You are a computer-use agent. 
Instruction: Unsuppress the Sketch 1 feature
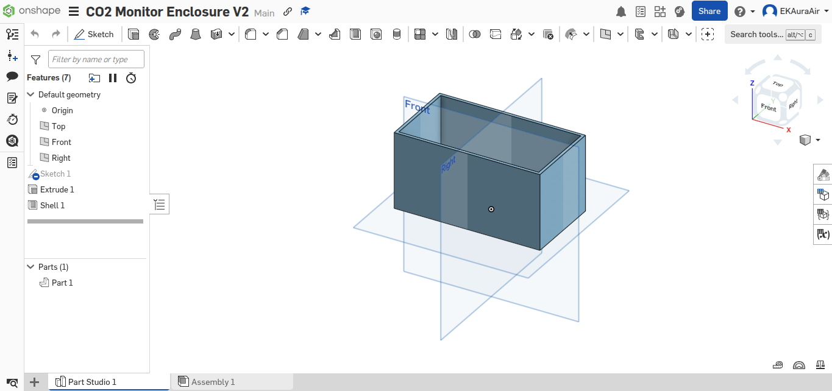click(x=56, y=174)
